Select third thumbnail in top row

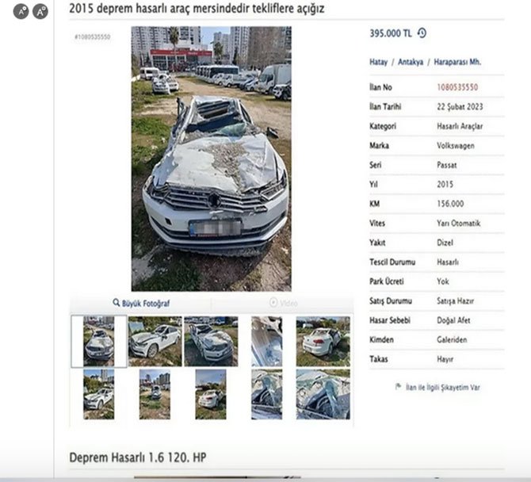pyautogui.click(x=211, y=341)
